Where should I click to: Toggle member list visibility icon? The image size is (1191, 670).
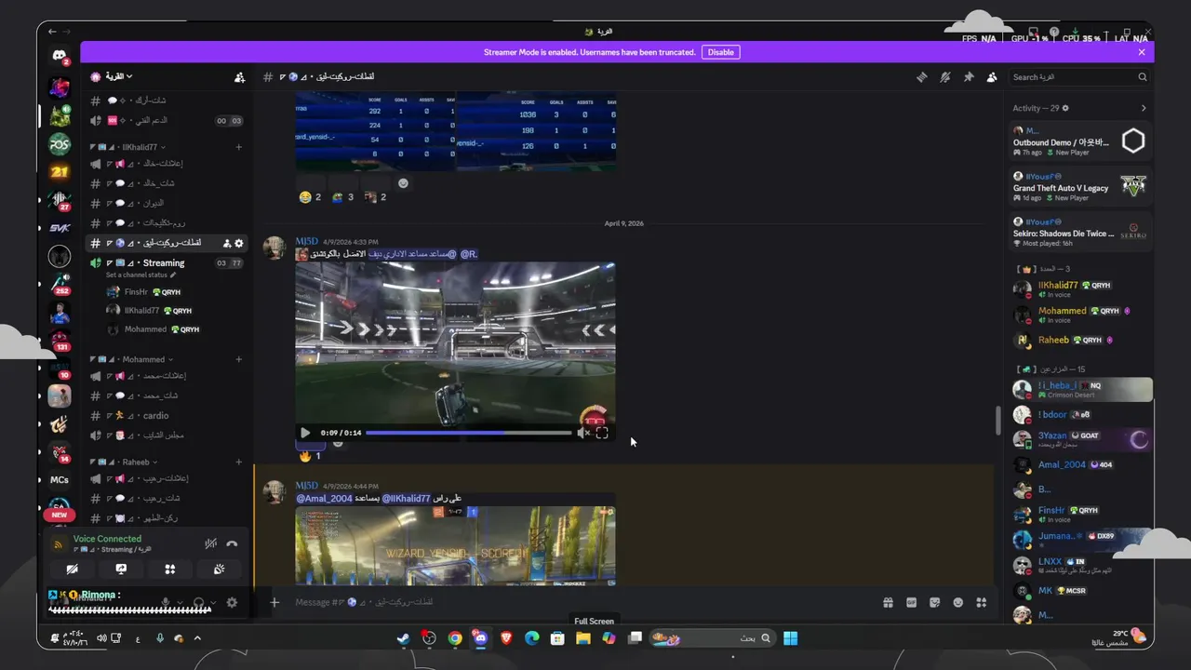click(x=992, y=77)
